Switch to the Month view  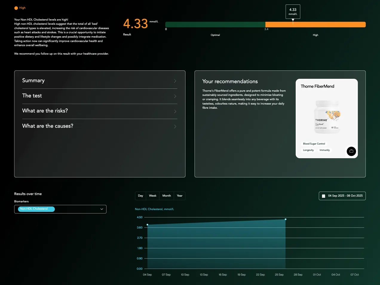click(166, 196)
